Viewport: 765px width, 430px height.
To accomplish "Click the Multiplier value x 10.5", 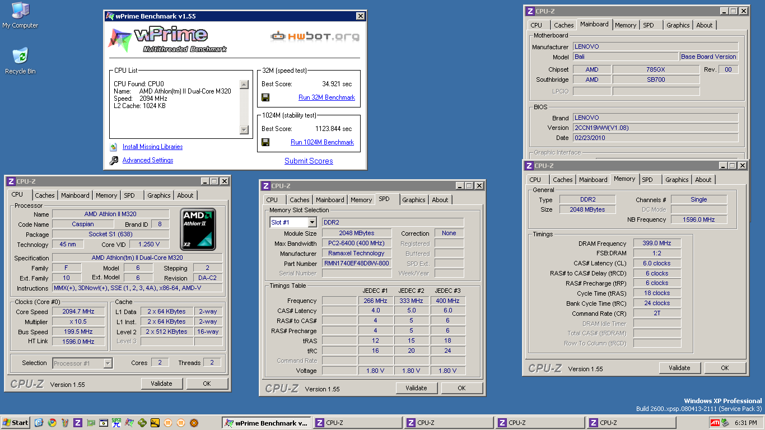I will [x=78, y=322].
